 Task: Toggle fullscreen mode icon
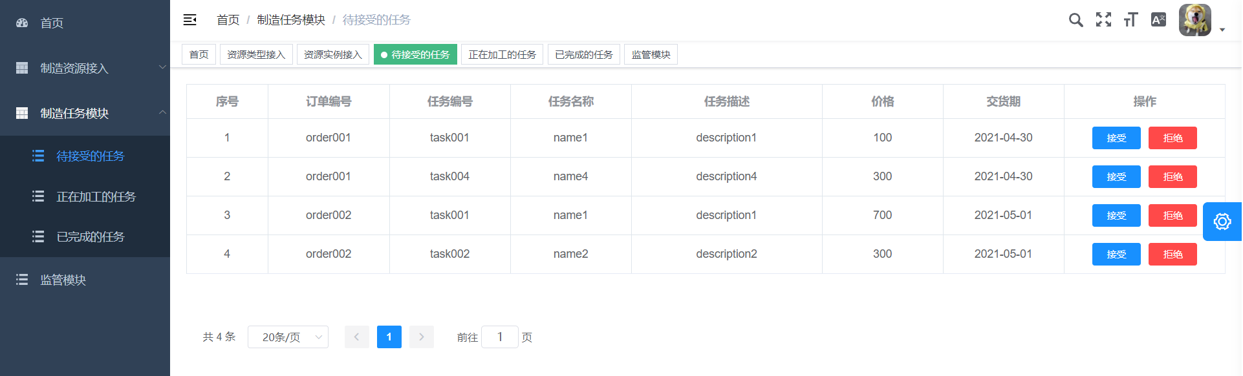click(x=1103, y=20)
